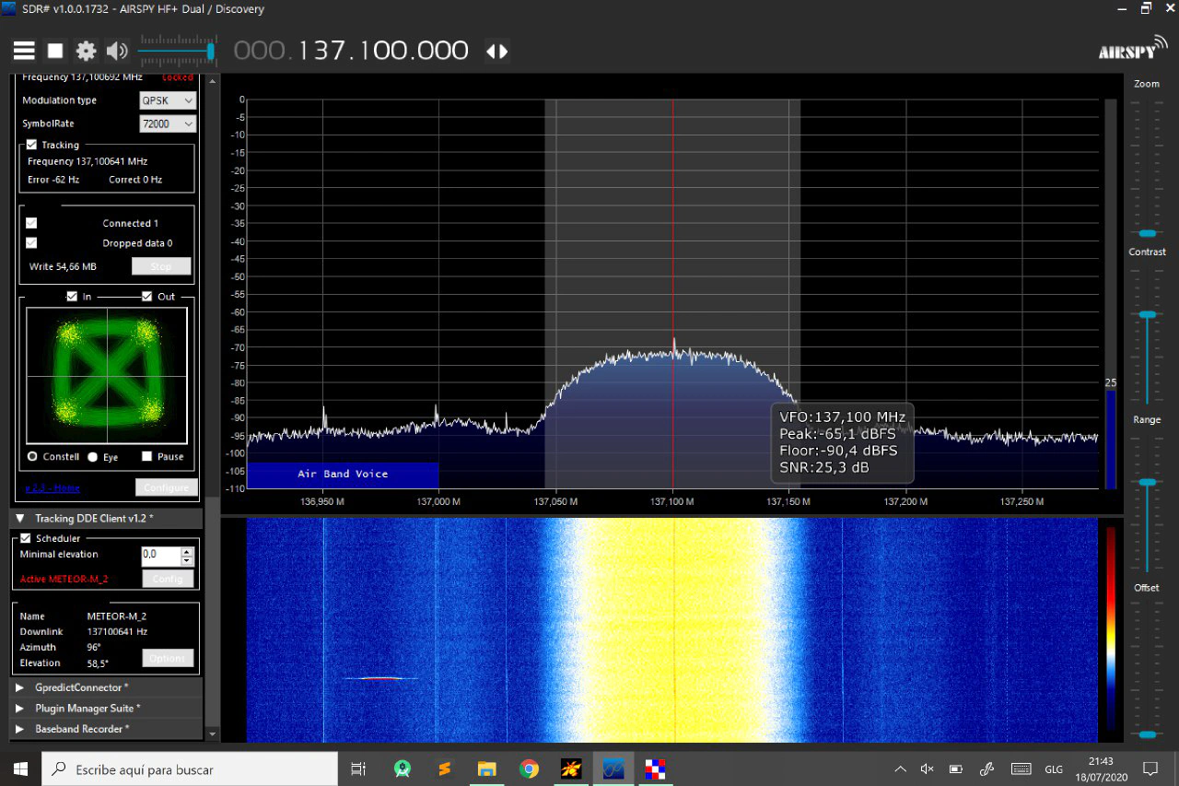Image resolution: width=1179 pixels, height=786 pixels.
Task: Adjust the Contrast slider
Action: click(x=1147, y=315)
